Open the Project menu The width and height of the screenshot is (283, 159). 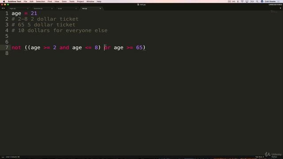pos(80,1)
